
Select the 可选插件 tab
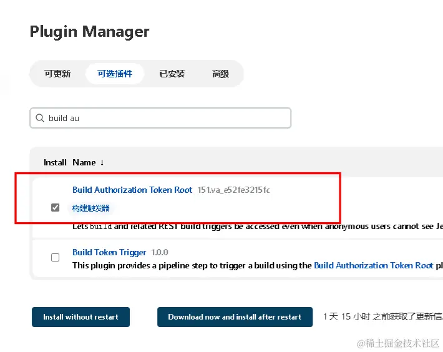[115, 74]
